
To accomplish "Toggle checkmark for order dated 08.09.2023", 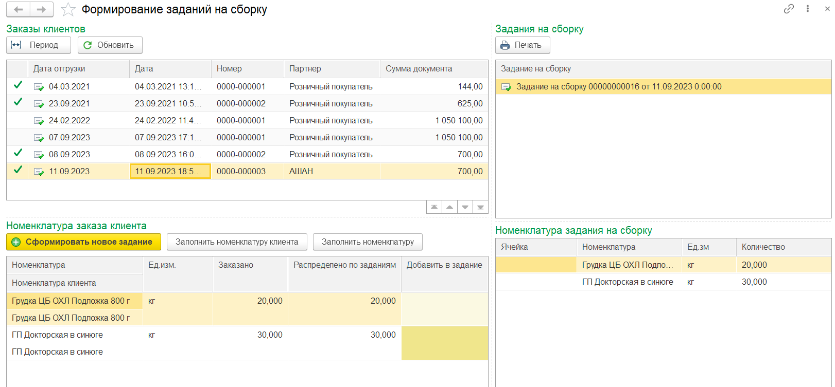I will (x=18, y=153).
